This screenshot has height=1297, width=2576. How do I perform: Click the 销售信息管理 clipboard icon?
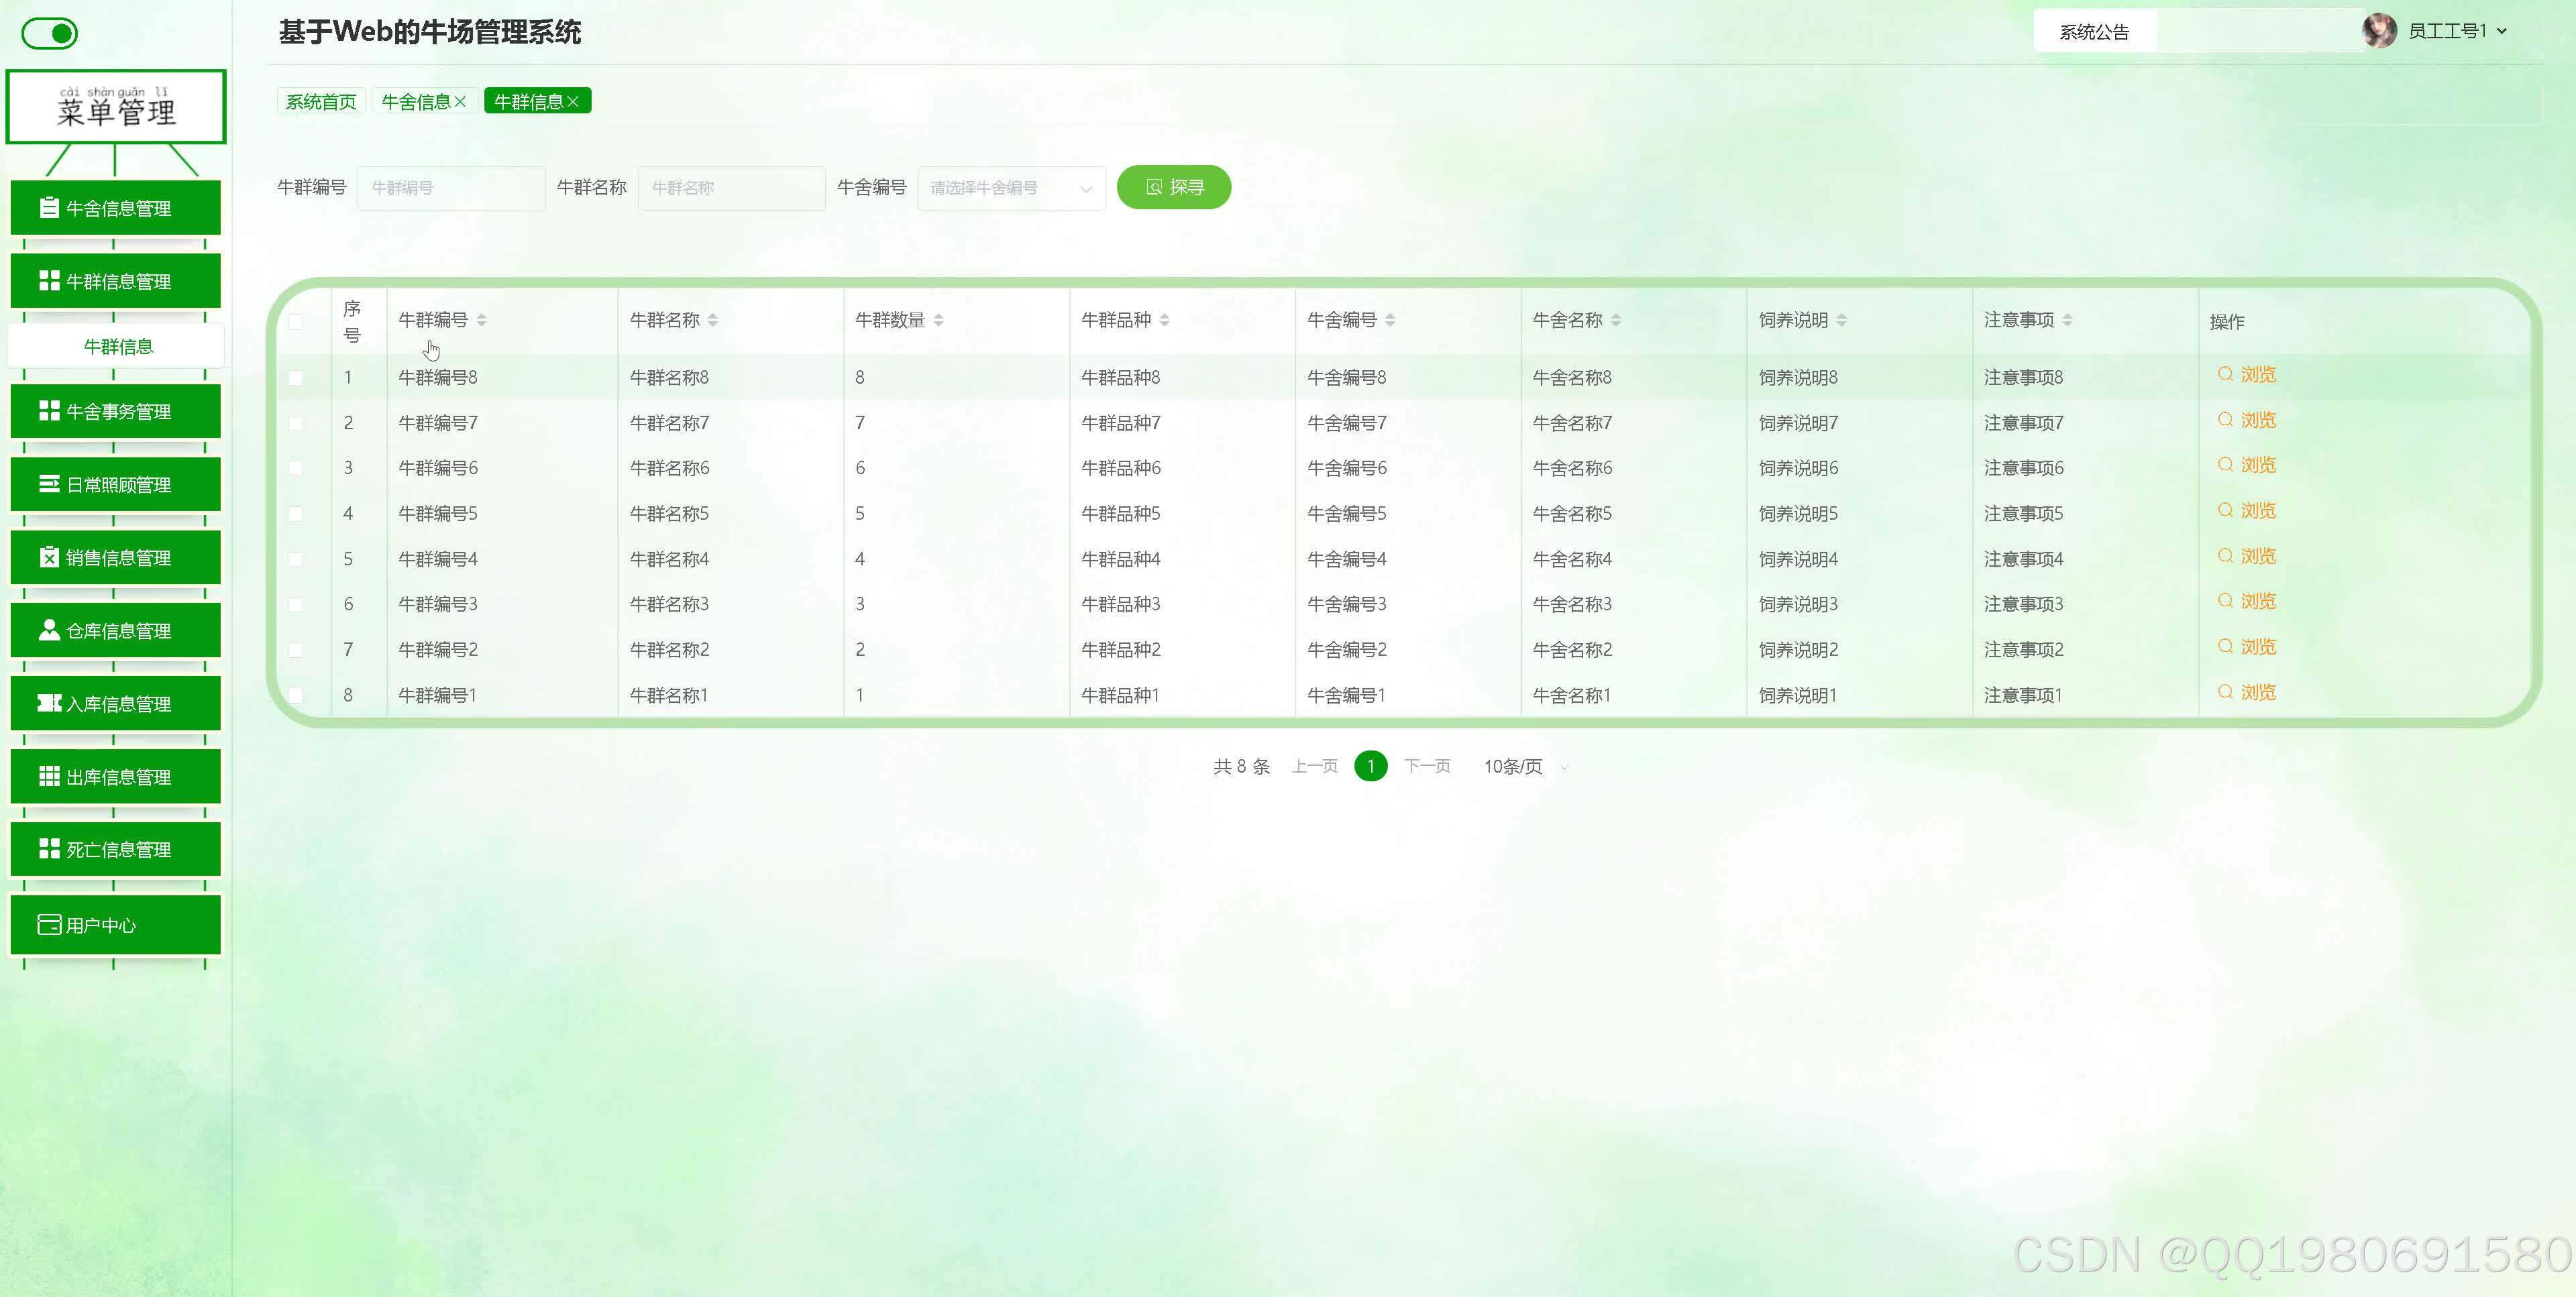pyautogui.click(x=48, y=557)
